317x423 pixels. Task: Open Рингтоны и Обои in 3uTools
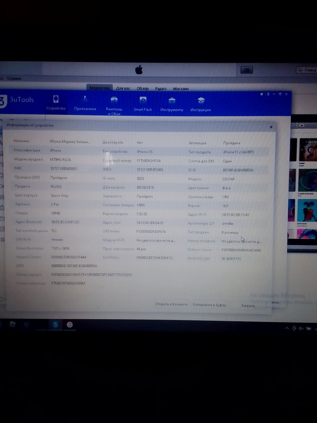(x=114, y=106)
